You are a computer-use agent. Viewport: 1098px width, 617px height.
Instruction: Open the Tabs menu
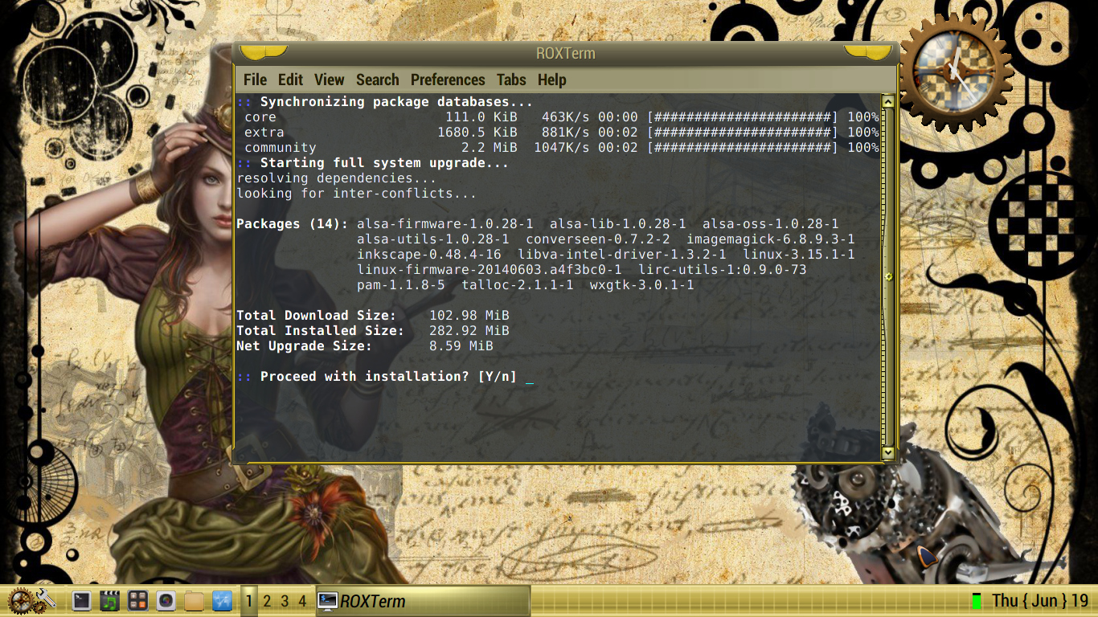click(x=511, y=80)
